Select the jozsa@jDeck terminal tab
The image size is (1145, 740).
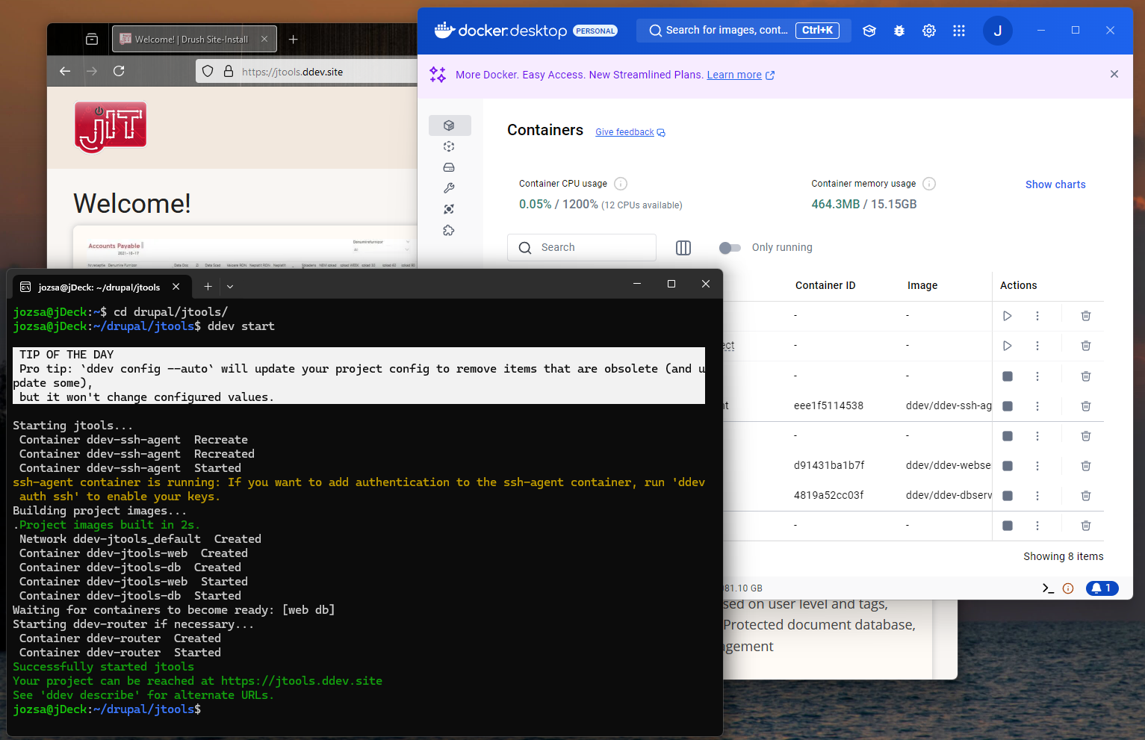(99, 287)
